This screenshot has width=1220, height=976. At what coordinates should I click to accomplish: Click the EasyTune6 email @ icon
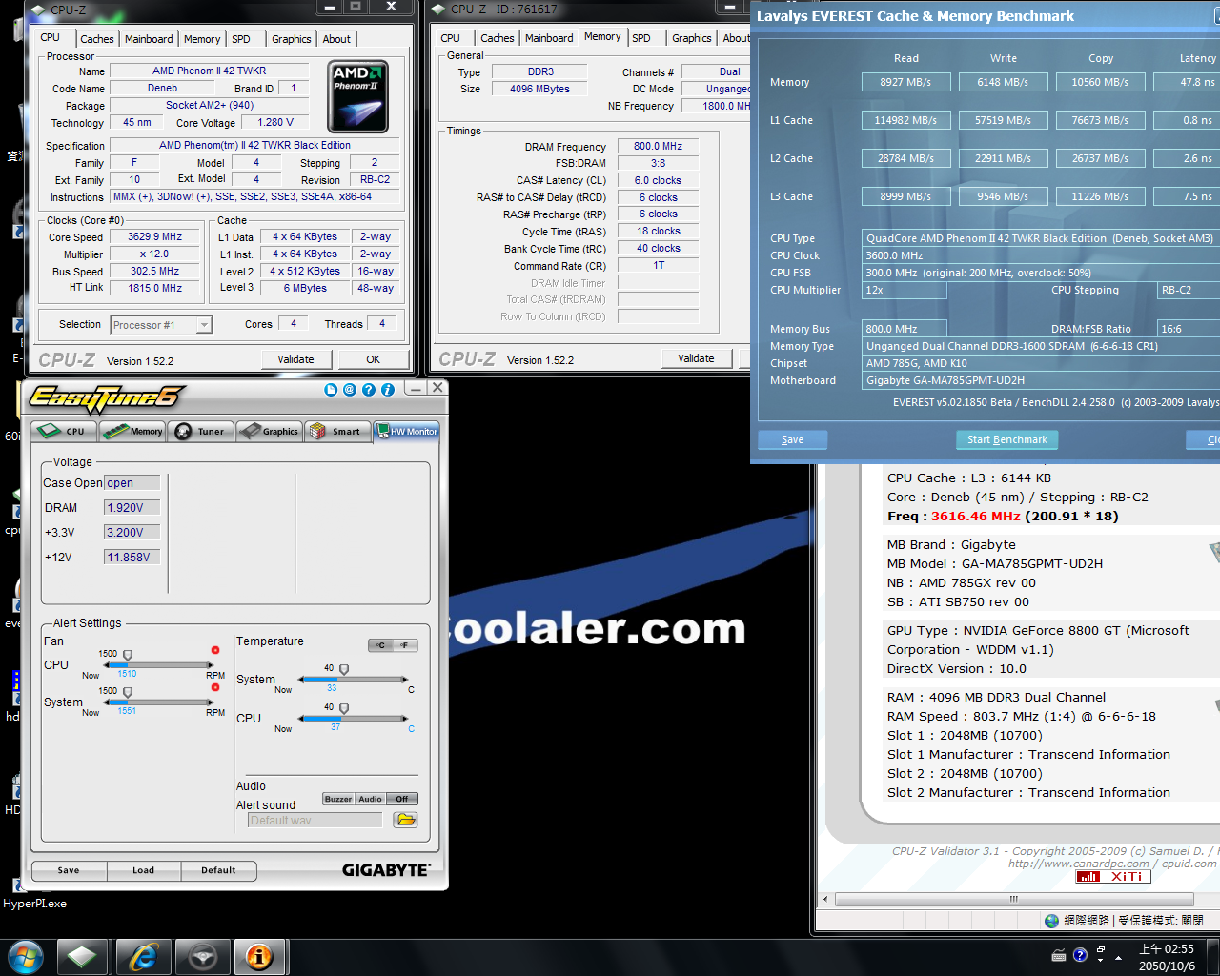(350, 390)
